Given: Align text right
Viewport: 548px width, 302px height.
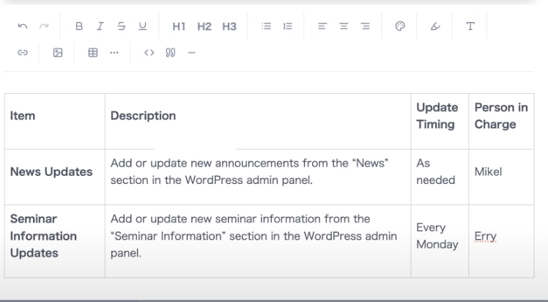Looking at the screenshot, I should (x=366, y=26).
